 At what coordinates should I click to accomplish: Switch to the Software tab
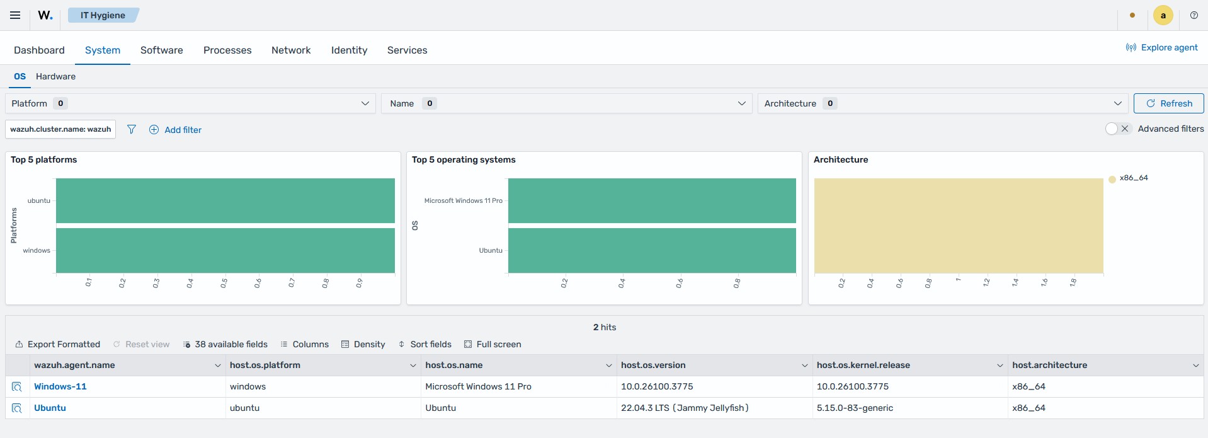pyautogui.click(x=162, y=50)
